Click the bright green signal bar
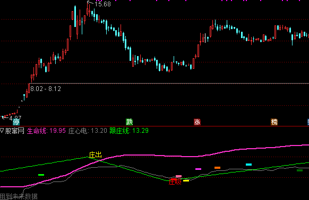The height and width of the screenshot is (200, 309). pyautogui.click(x=41, y=175)
